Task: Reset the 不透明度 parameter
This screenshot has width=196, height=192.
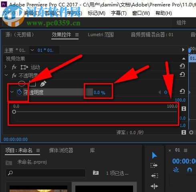Action: tap(182, 92)
